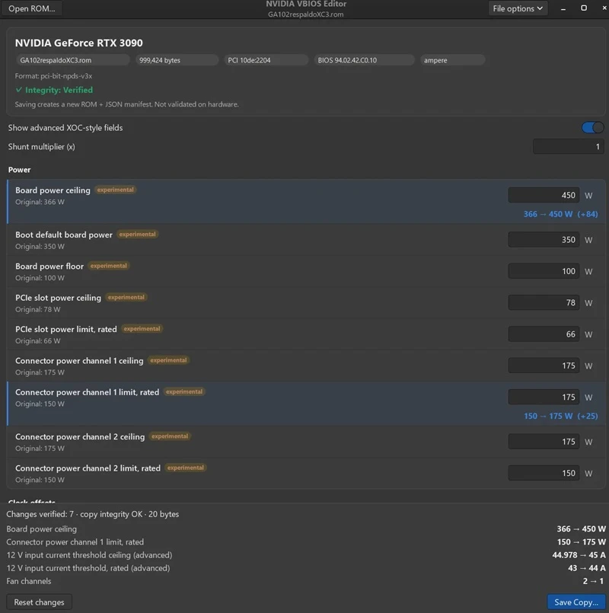Click the Shunt multiplier input field
The height and width of the screenshot is (613, 609).
click(x=569, y=147)
